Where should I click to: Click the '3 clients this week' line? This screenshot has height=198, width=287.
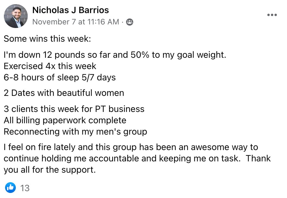(x=74, y=109)
